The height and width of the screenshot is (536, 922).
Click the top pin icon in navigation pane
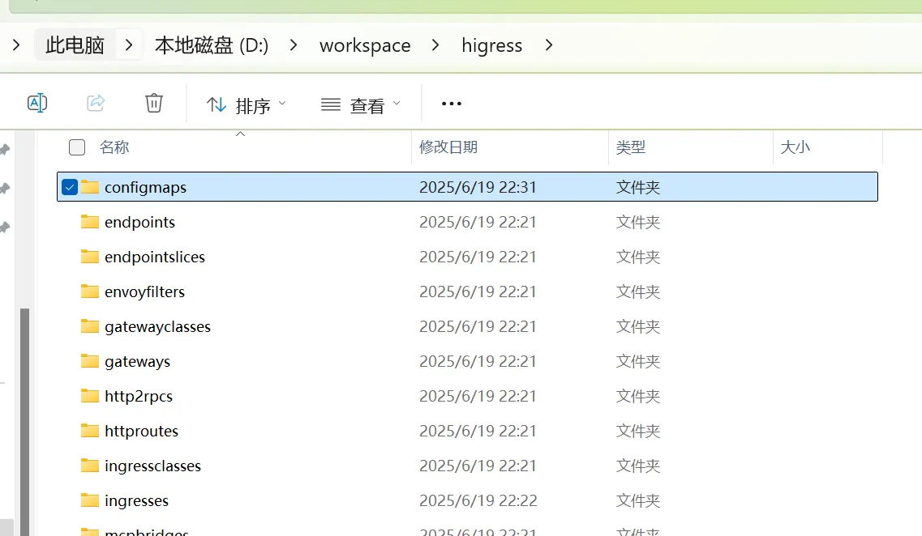[x=6, y=150]
